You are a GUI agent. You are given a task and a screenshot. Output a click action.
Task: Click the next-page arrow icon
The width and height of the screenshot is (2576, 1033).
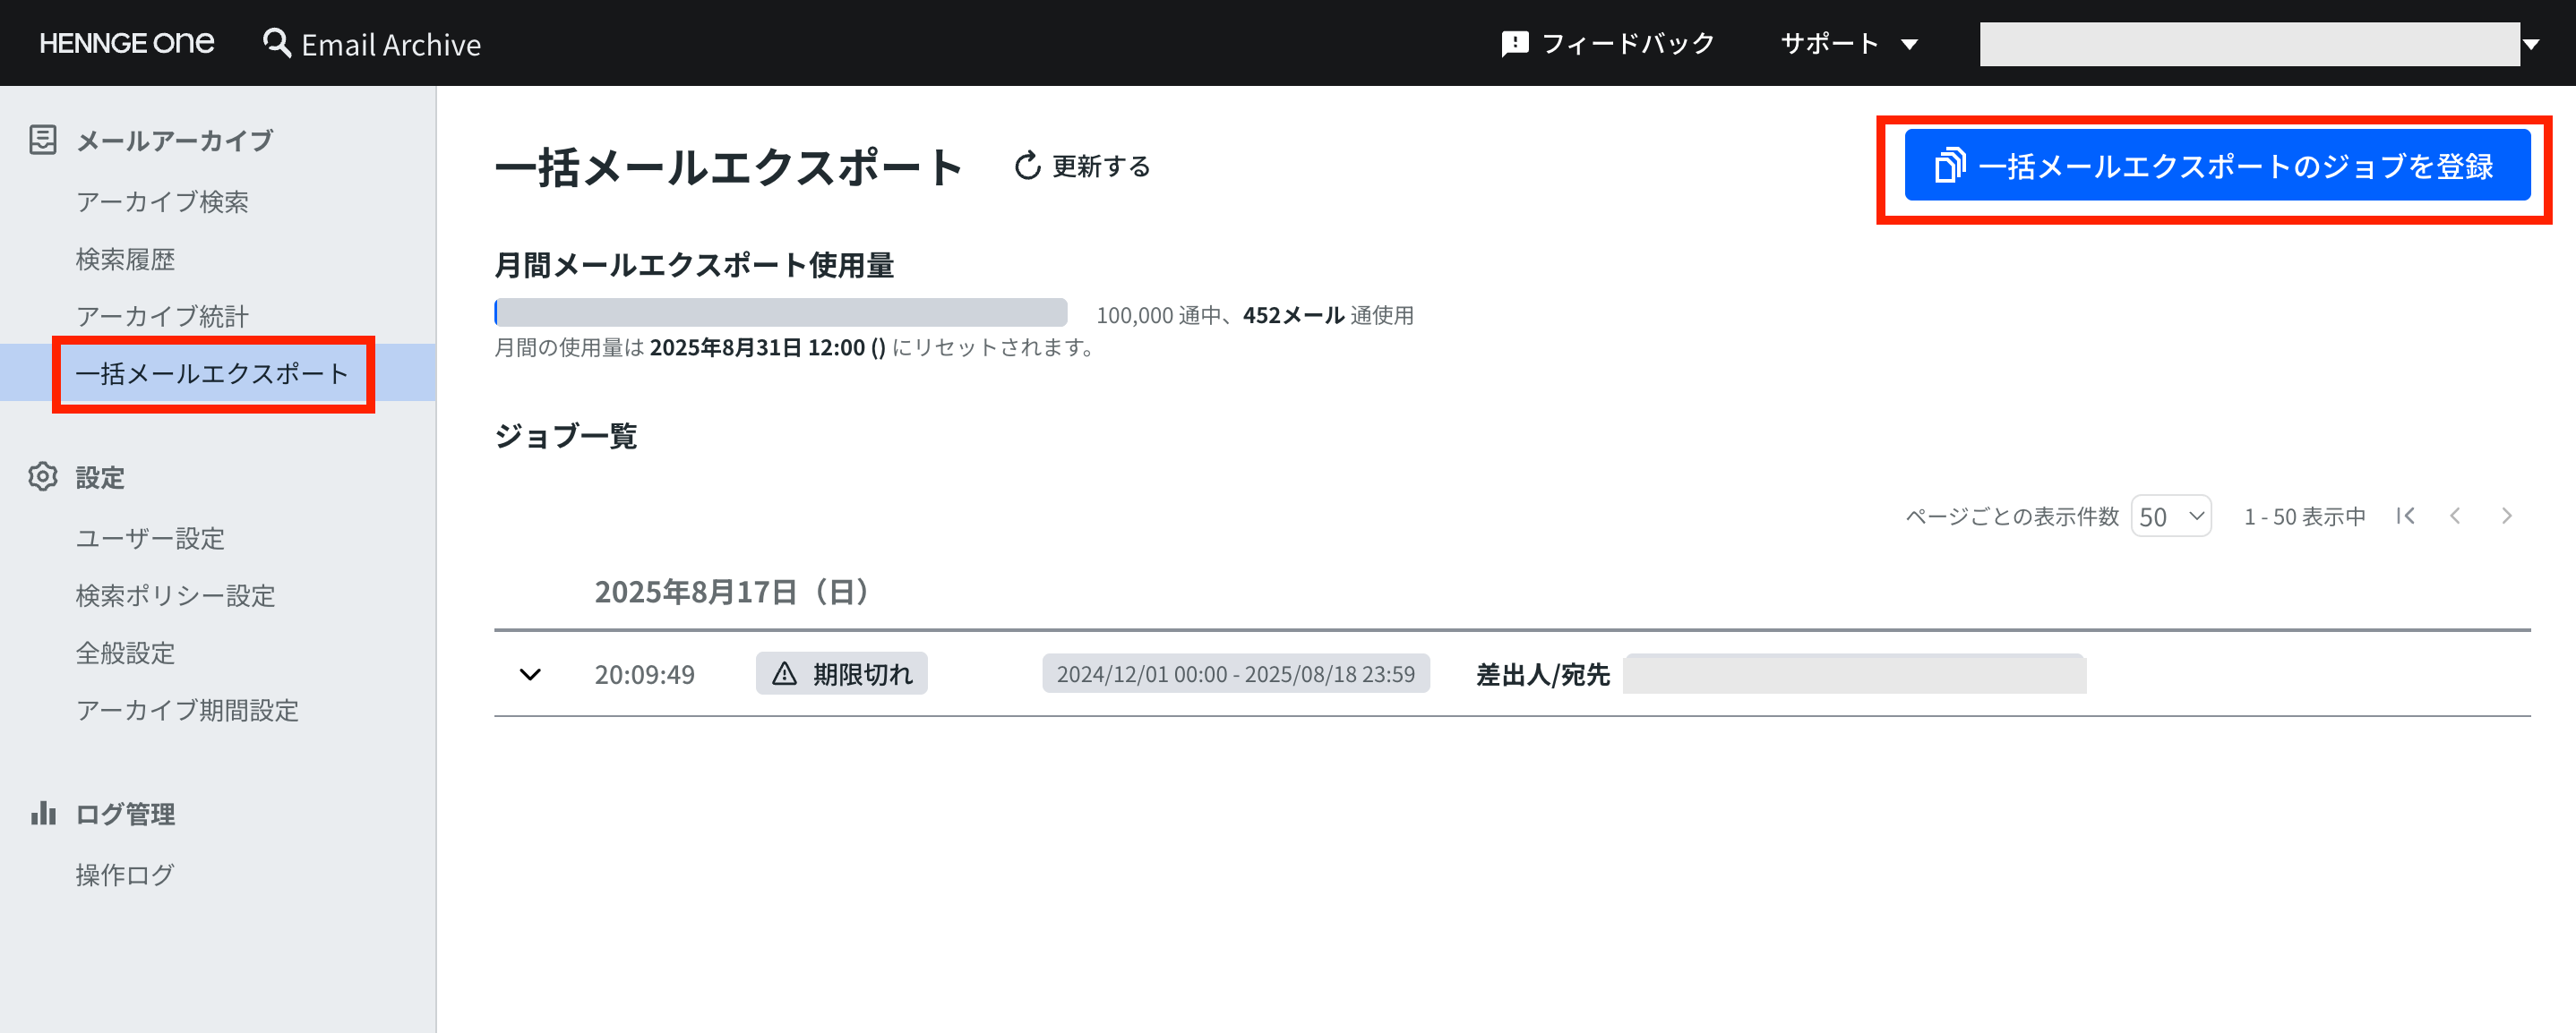tap(2507, 516)
